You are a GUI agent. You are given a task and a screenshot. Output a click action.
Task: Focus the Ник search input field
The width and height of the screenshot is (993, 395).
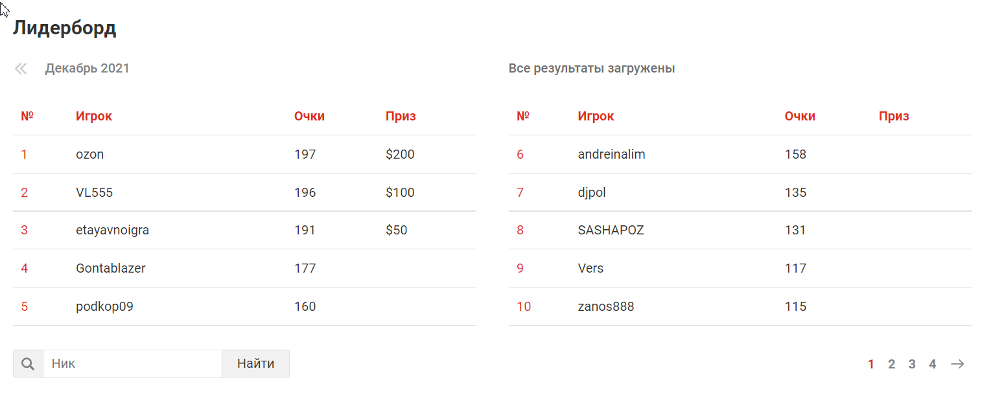pos(133,364)
